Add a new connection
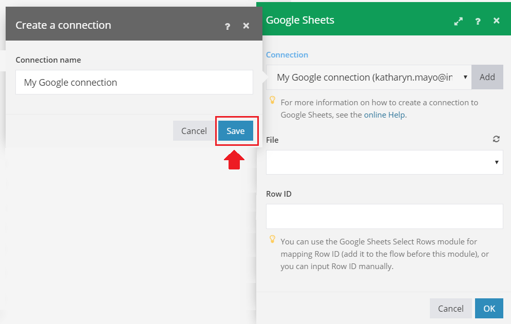 click(487, 77)
